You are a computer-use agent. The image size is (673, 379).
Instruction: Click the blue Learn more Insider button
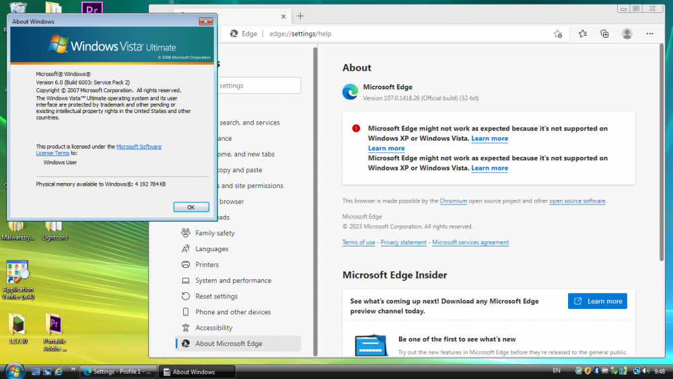click(597, 302)
